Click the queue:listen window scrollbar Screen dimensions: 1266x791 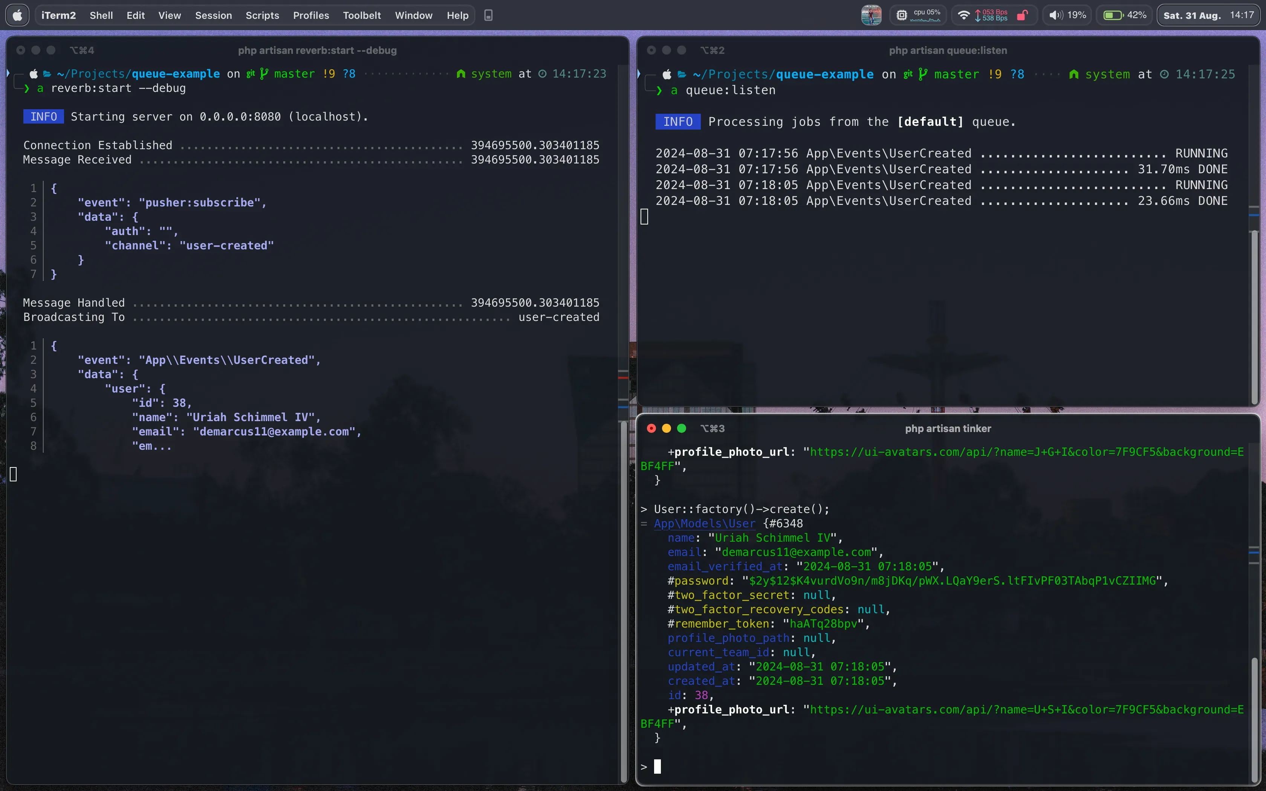click(x=1254, y=314)
